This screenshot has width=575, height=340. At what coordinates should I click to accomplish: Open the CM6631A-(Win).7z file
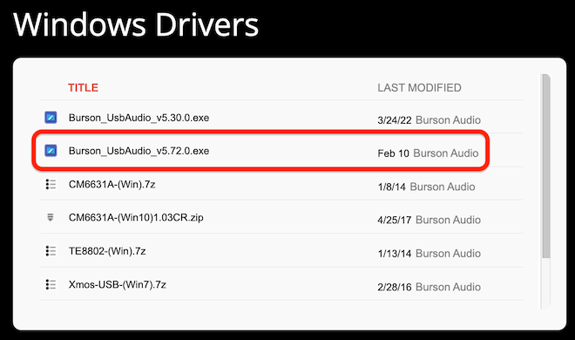(112, 185)
